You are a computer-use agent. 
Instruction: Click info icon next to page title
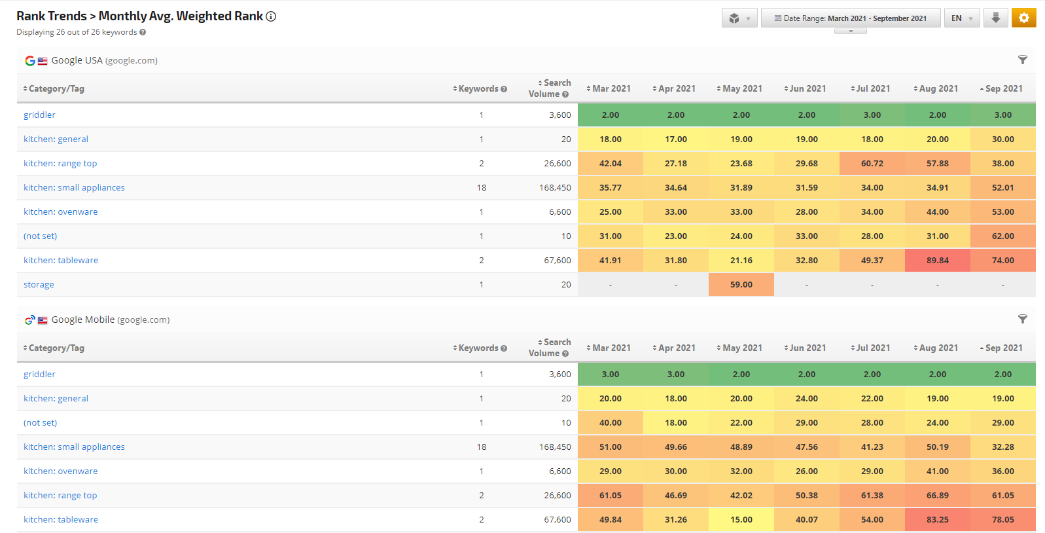coord(271,16)
